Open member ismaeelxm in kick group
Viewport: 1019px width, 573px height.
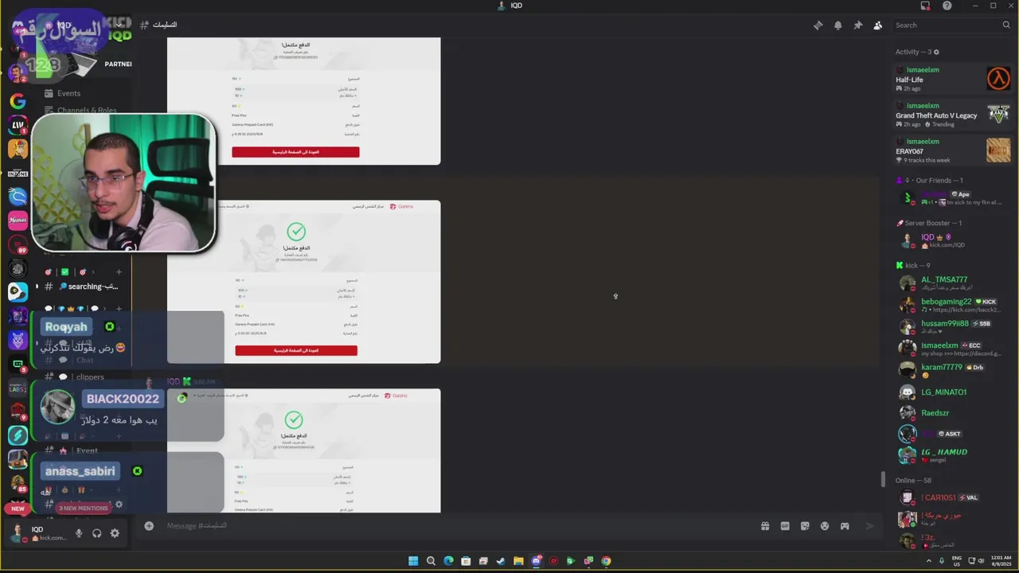952,348
